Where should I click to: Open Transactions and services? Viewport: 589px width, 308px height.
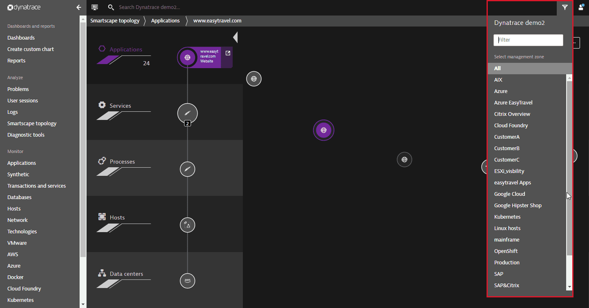point(36,186)
